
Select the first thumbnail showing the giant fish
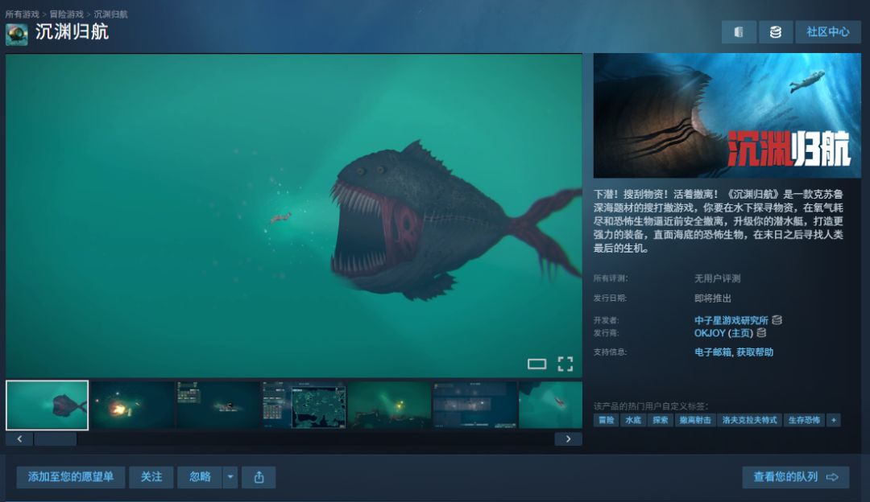tap(48, 405)
